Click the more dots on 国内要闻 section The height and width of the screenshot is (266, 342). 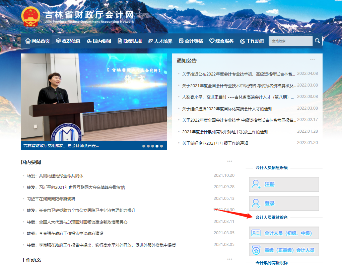[230, 161]
